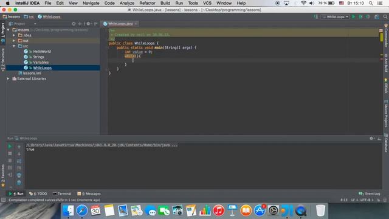Open the VCS menu

click(207, 3)
